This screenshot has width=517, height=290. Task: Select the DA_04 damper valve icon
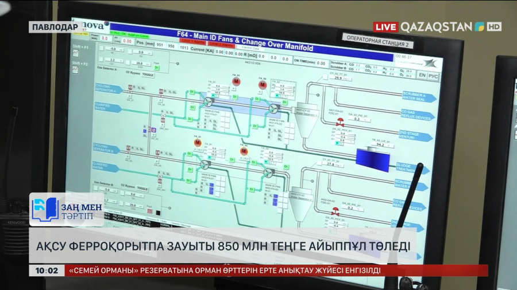pos(161,91)
